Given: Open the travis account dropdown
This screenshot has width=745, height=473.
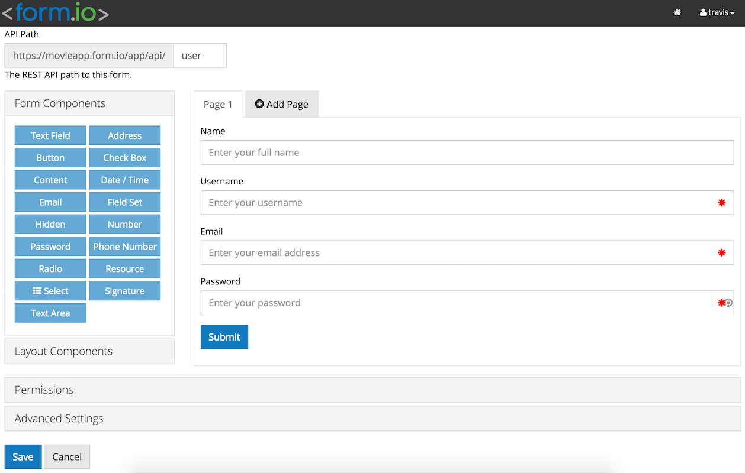Looking at the screenshot, I should coord(717,12).
